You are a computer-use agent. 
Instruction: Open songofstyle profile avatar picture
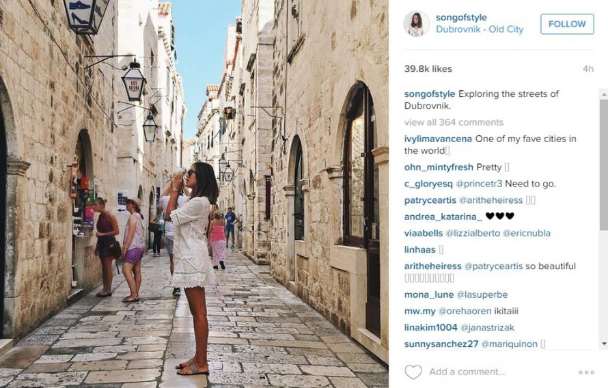click(x=416, y=24)
